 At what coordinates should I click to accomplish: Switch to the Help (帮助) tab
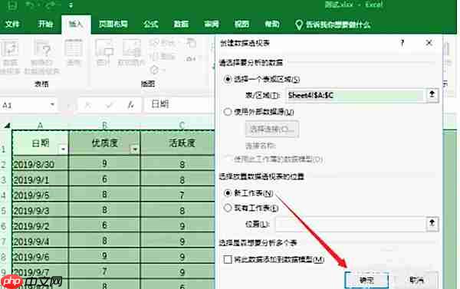[x=272, y=24]
